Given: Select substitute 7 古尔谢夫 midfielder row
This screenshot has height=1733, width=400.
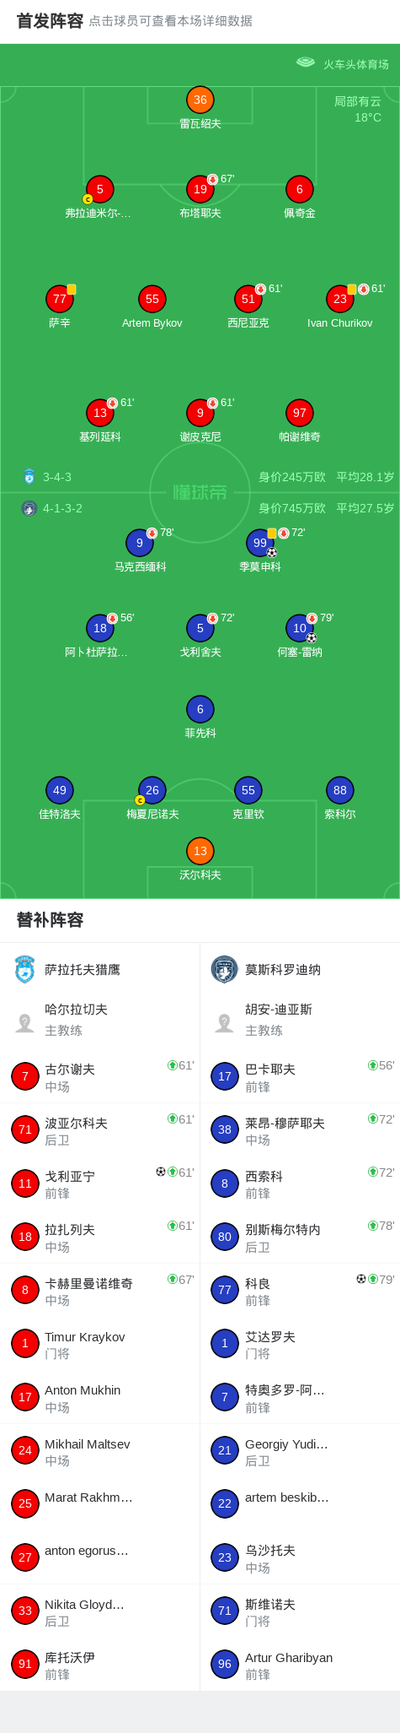Looking at the screenshot, I should [x=100, y=1076].
